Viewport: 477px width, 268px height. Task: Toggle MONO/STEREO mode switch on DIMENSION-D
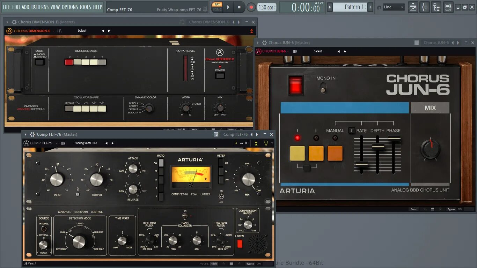39,62
